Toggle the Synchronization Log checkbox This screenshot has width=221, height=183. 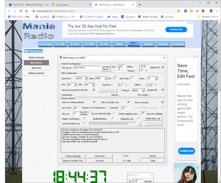click(x=85, y=123)
